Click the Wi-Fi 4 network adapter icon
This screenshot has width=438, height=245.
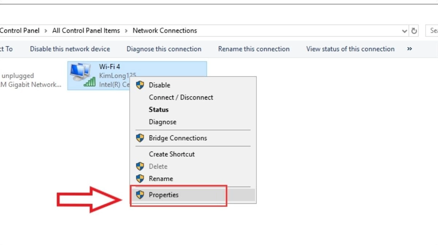pyautogui.click(x=81, y=75)
